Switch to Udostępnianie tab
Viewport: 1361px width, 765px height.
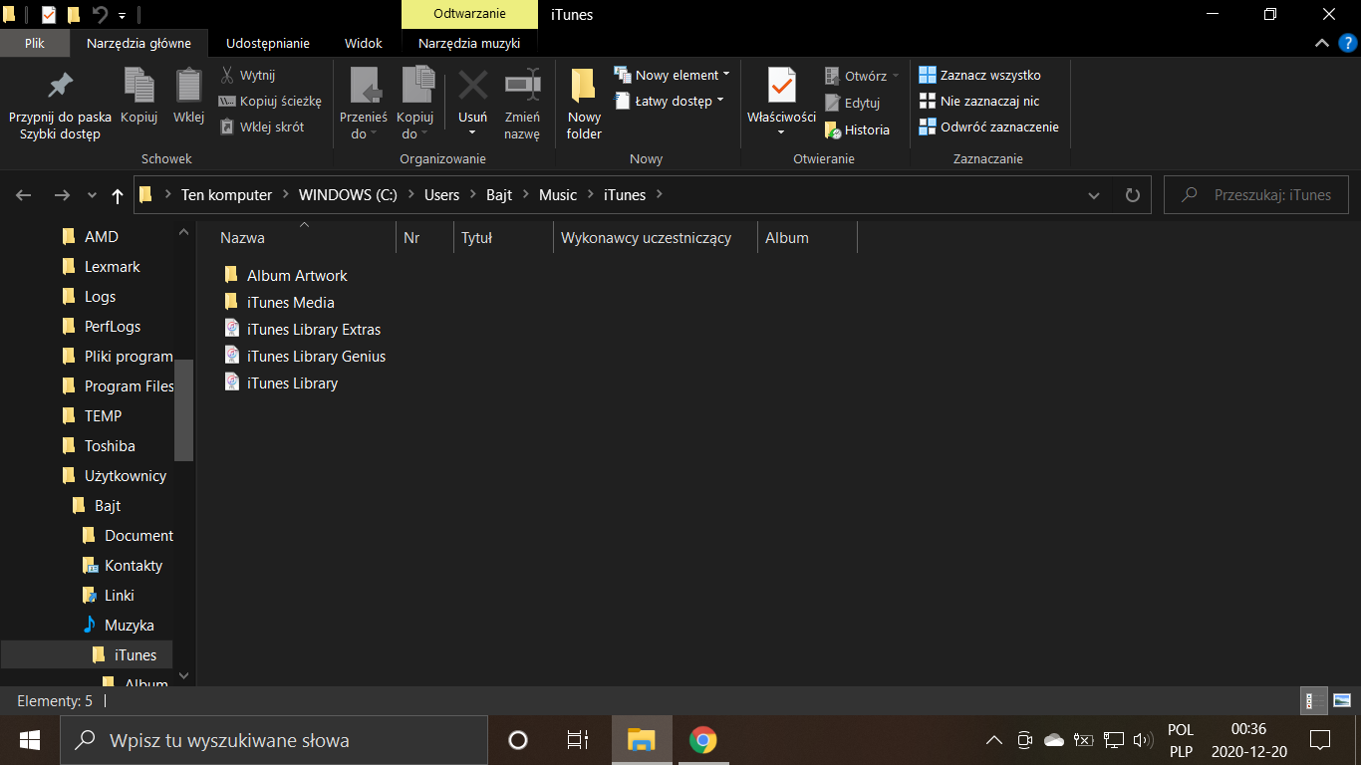268,43
